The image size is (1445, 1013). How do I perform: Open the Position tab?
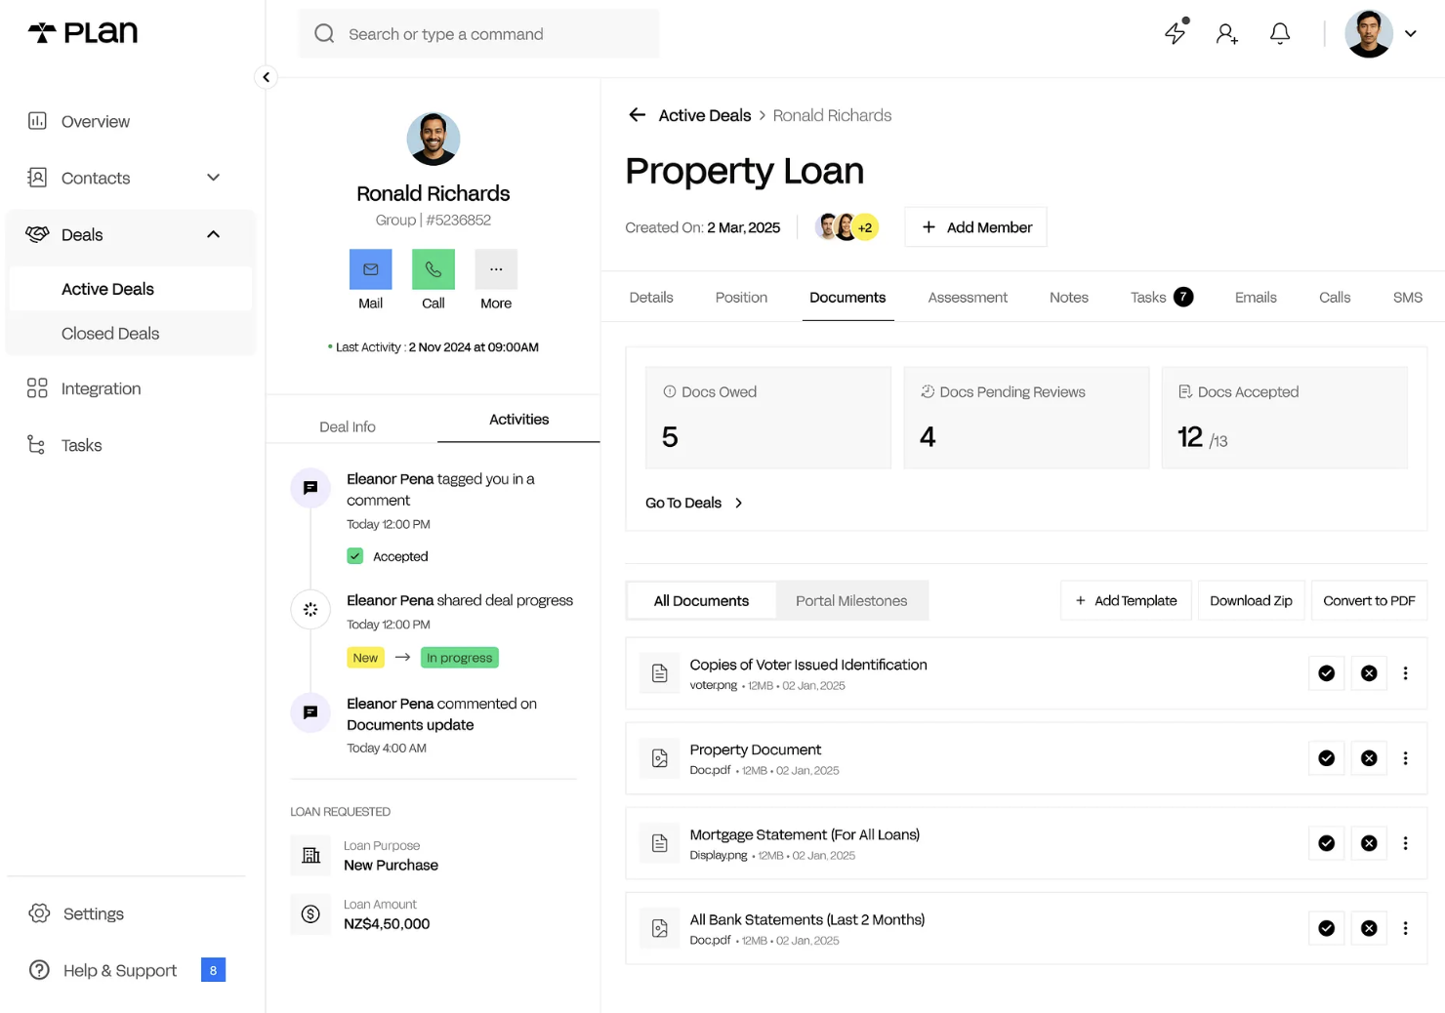click(741, 297)
